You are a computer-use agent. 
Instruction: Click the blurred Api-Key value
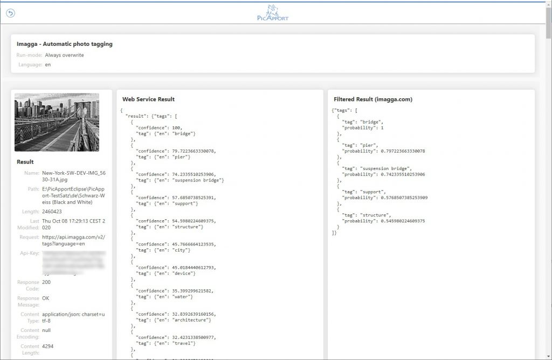click(74, 263)
